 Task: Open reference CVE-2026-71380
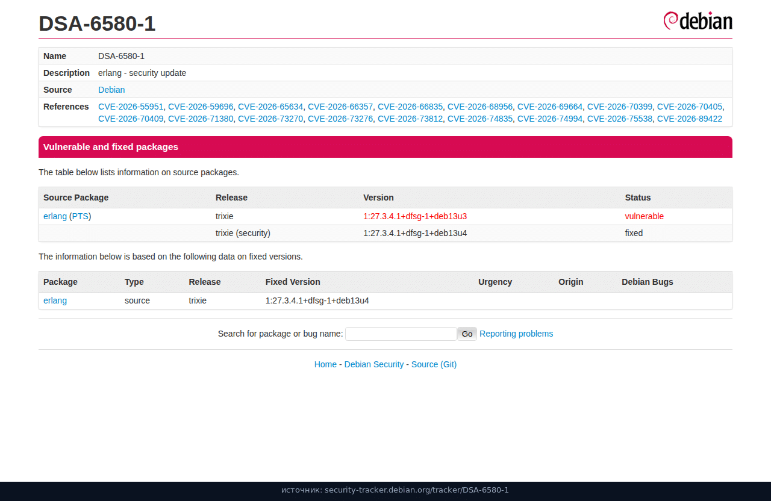(x=201, y=119)
